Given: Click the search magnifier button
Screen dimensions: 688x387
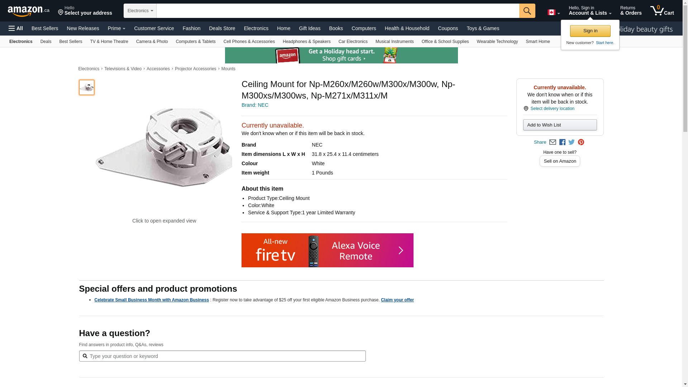Looking at the screenshot, I should pyautogui.click(x=527, y=11).
